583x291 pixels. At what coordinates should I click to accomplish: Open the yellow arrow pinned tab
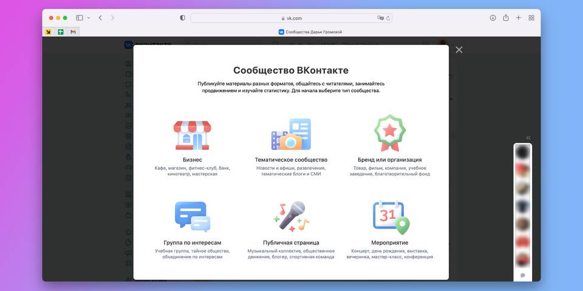click(x=49, y=32)
